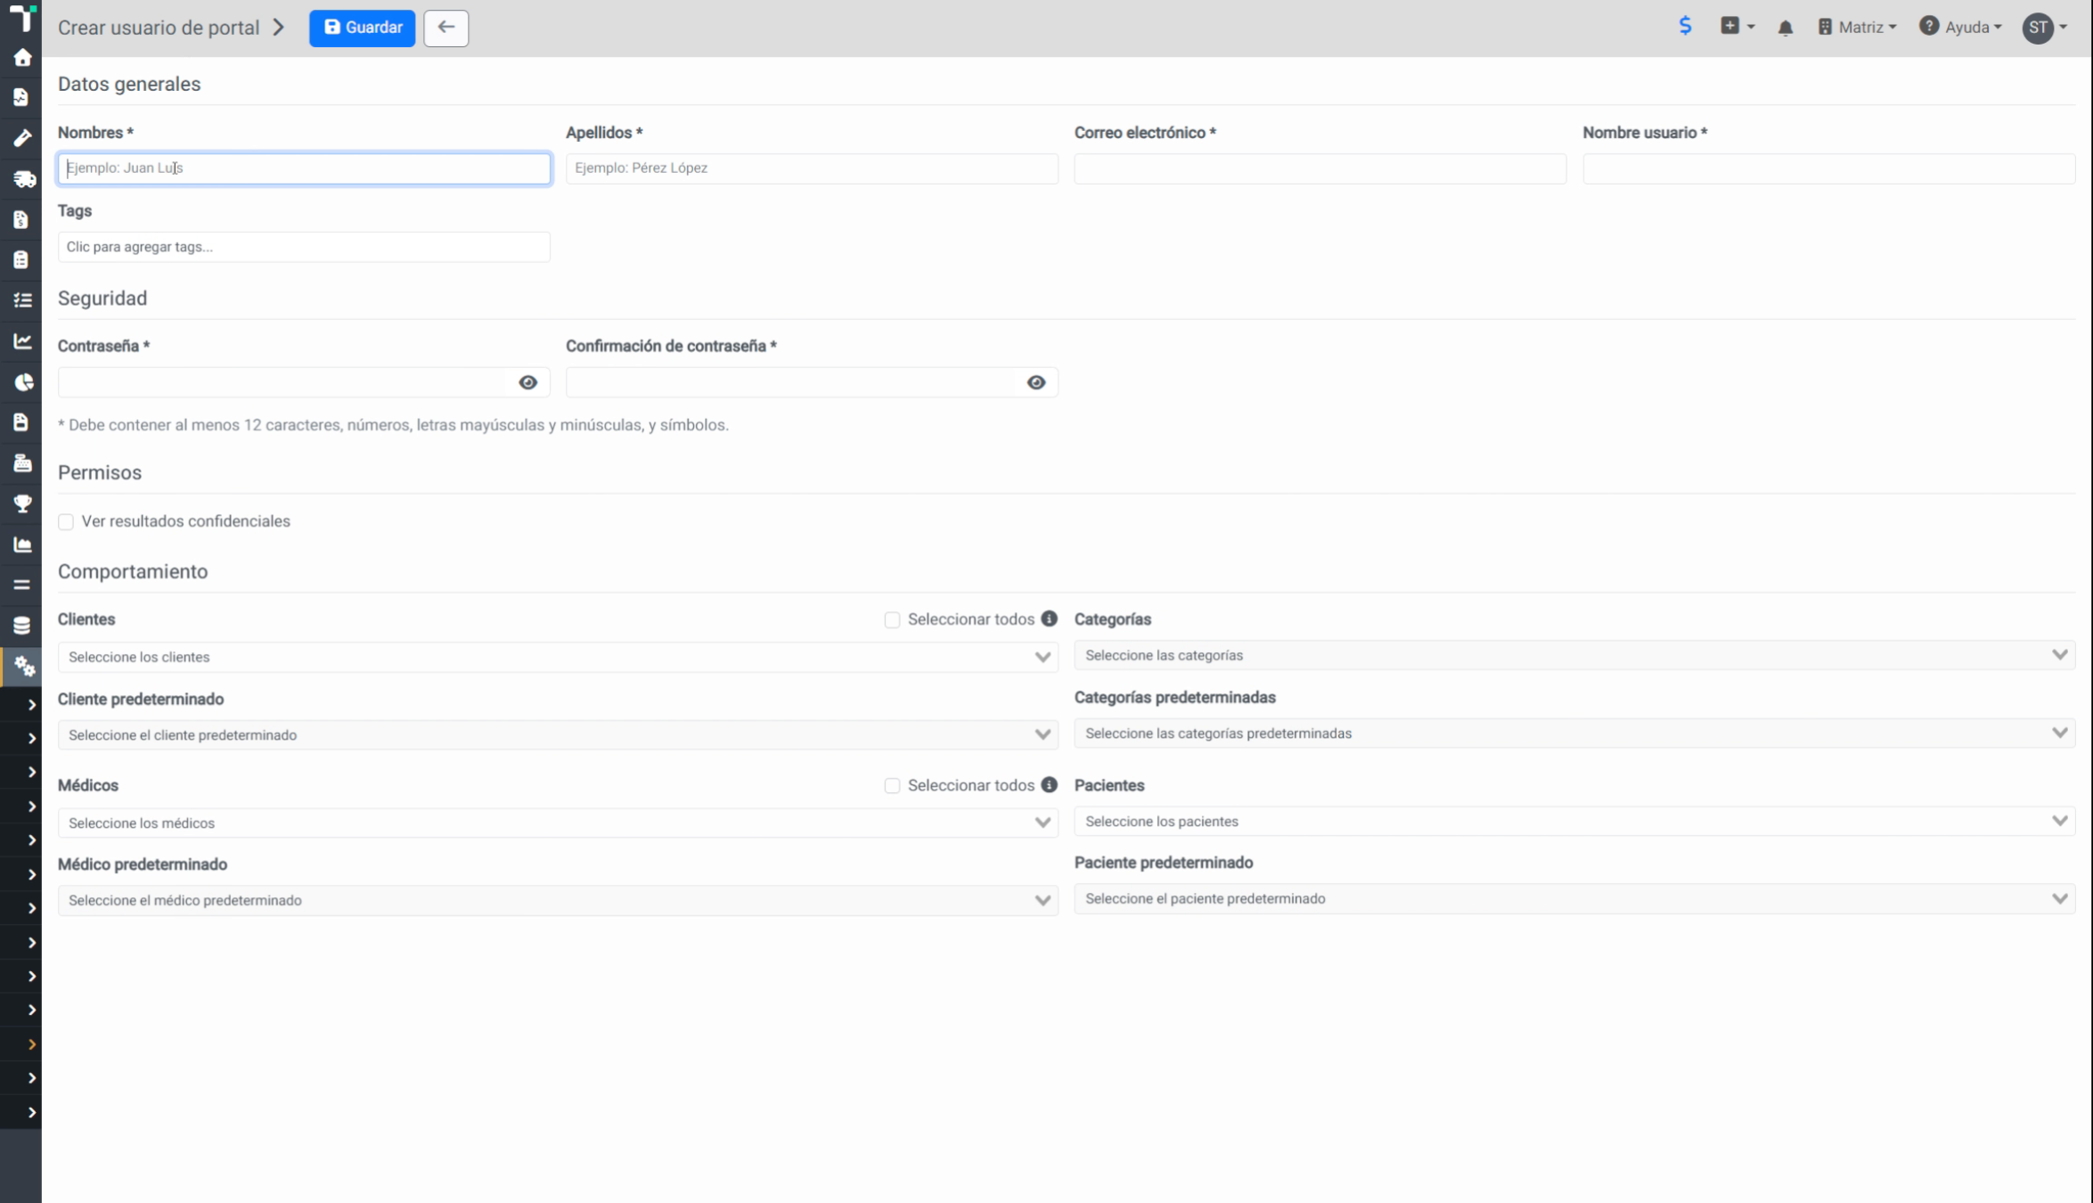
Task: Open the Seleccione el paciente predeterminado dropdown
Action: point(1574,898)
